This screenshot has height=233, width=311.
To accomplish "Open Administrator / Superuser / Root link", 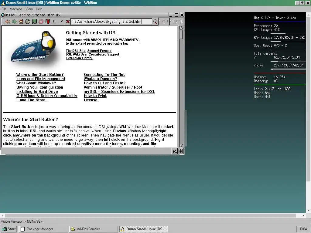I will click(x=113, y=87).
